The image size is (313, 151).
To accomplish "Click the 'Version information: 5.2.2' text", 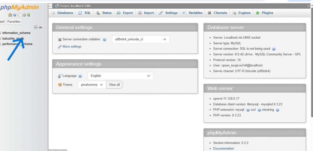I will (231, 143).
